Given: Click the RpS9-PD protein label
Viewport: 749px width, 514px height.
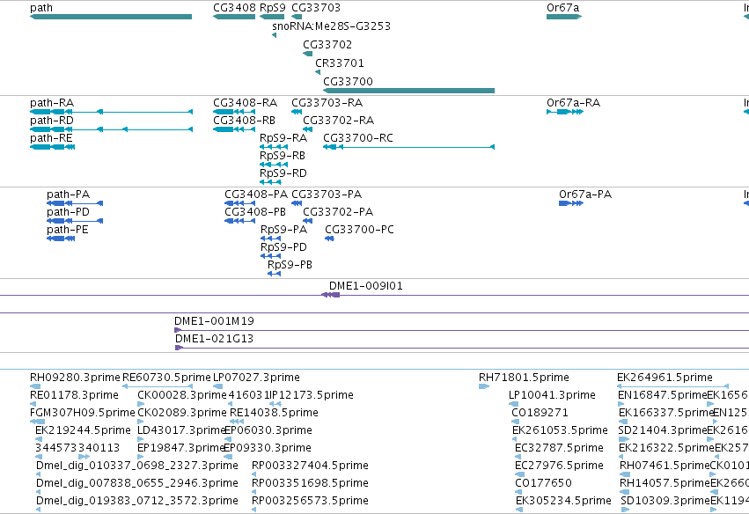Looking at the screenshot, I should (283, 247).
